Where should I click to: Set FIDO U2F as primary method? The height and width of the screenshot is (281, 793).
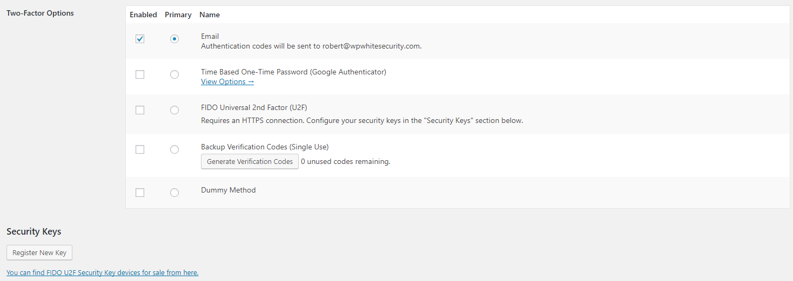[x=174, y=110]
